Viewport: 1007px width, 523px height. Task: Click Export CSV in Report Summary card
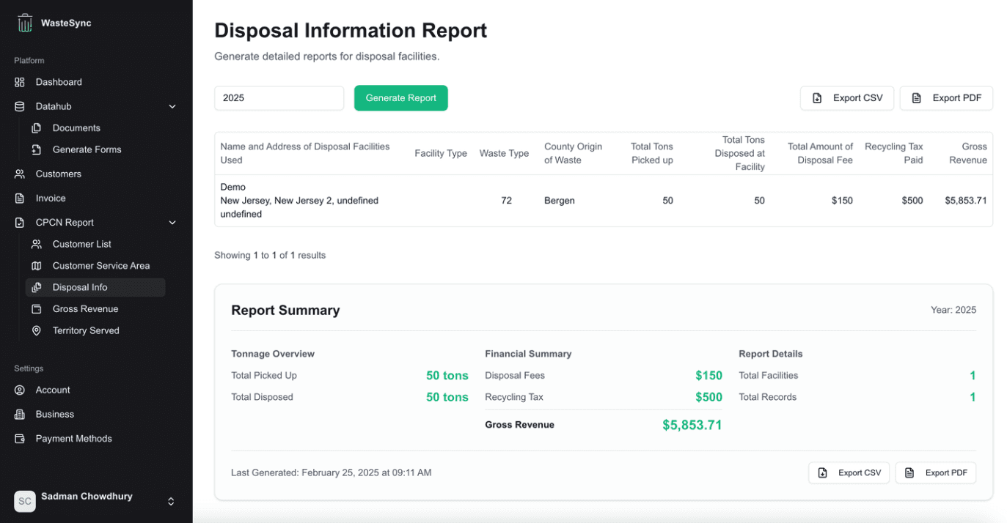click(849, 472)
